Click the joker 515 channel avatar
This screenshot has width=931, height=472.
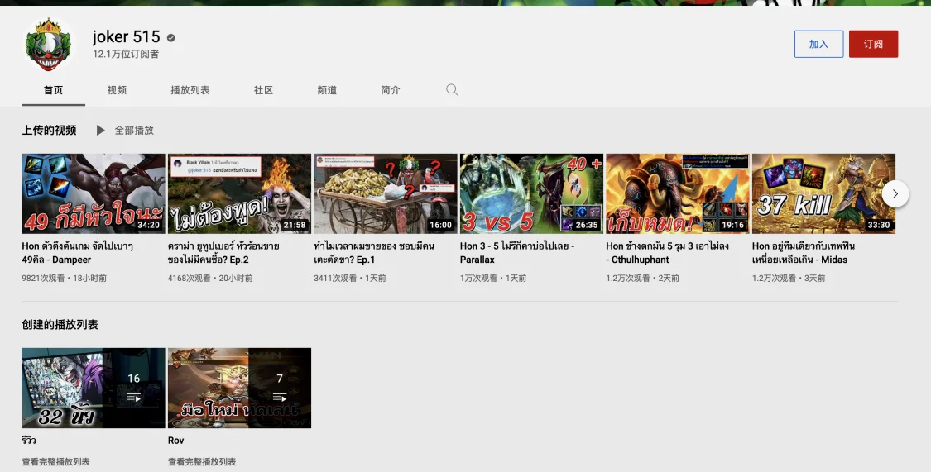point(48,45)
